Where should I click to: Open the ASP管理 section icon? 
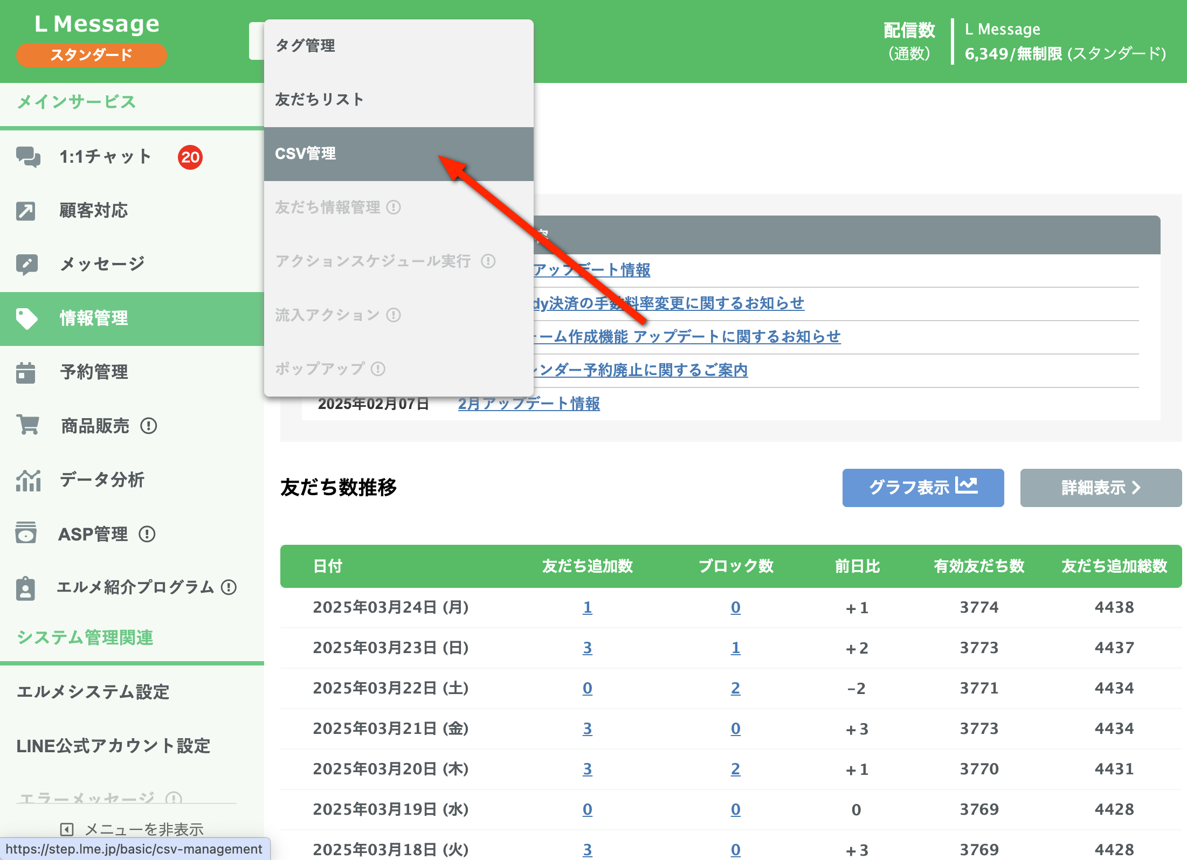point(26,533)
